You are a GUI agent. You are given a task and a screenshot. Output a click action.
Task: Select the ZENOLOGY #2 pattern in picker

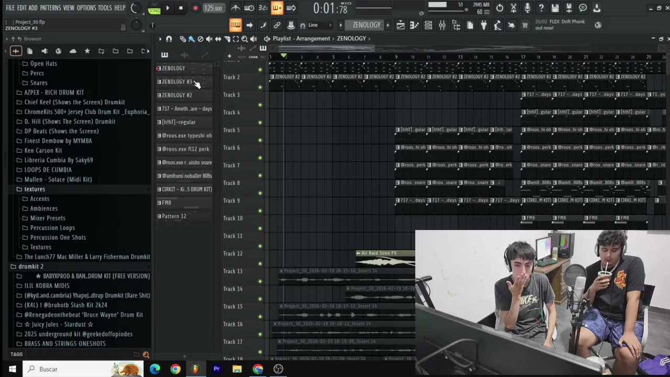[184, 95]
